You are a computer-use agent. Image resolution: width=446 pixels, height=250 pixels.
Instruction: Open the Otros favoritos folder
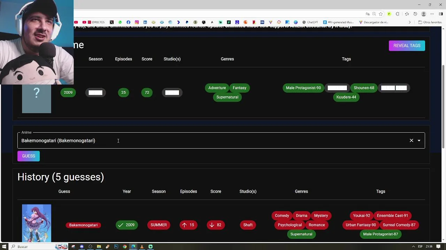[x=430, y=22]
